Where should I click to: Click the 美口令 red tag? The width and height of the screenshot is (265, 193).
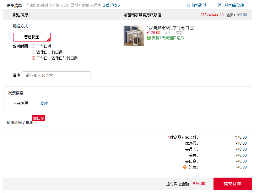tap(39, 118)
